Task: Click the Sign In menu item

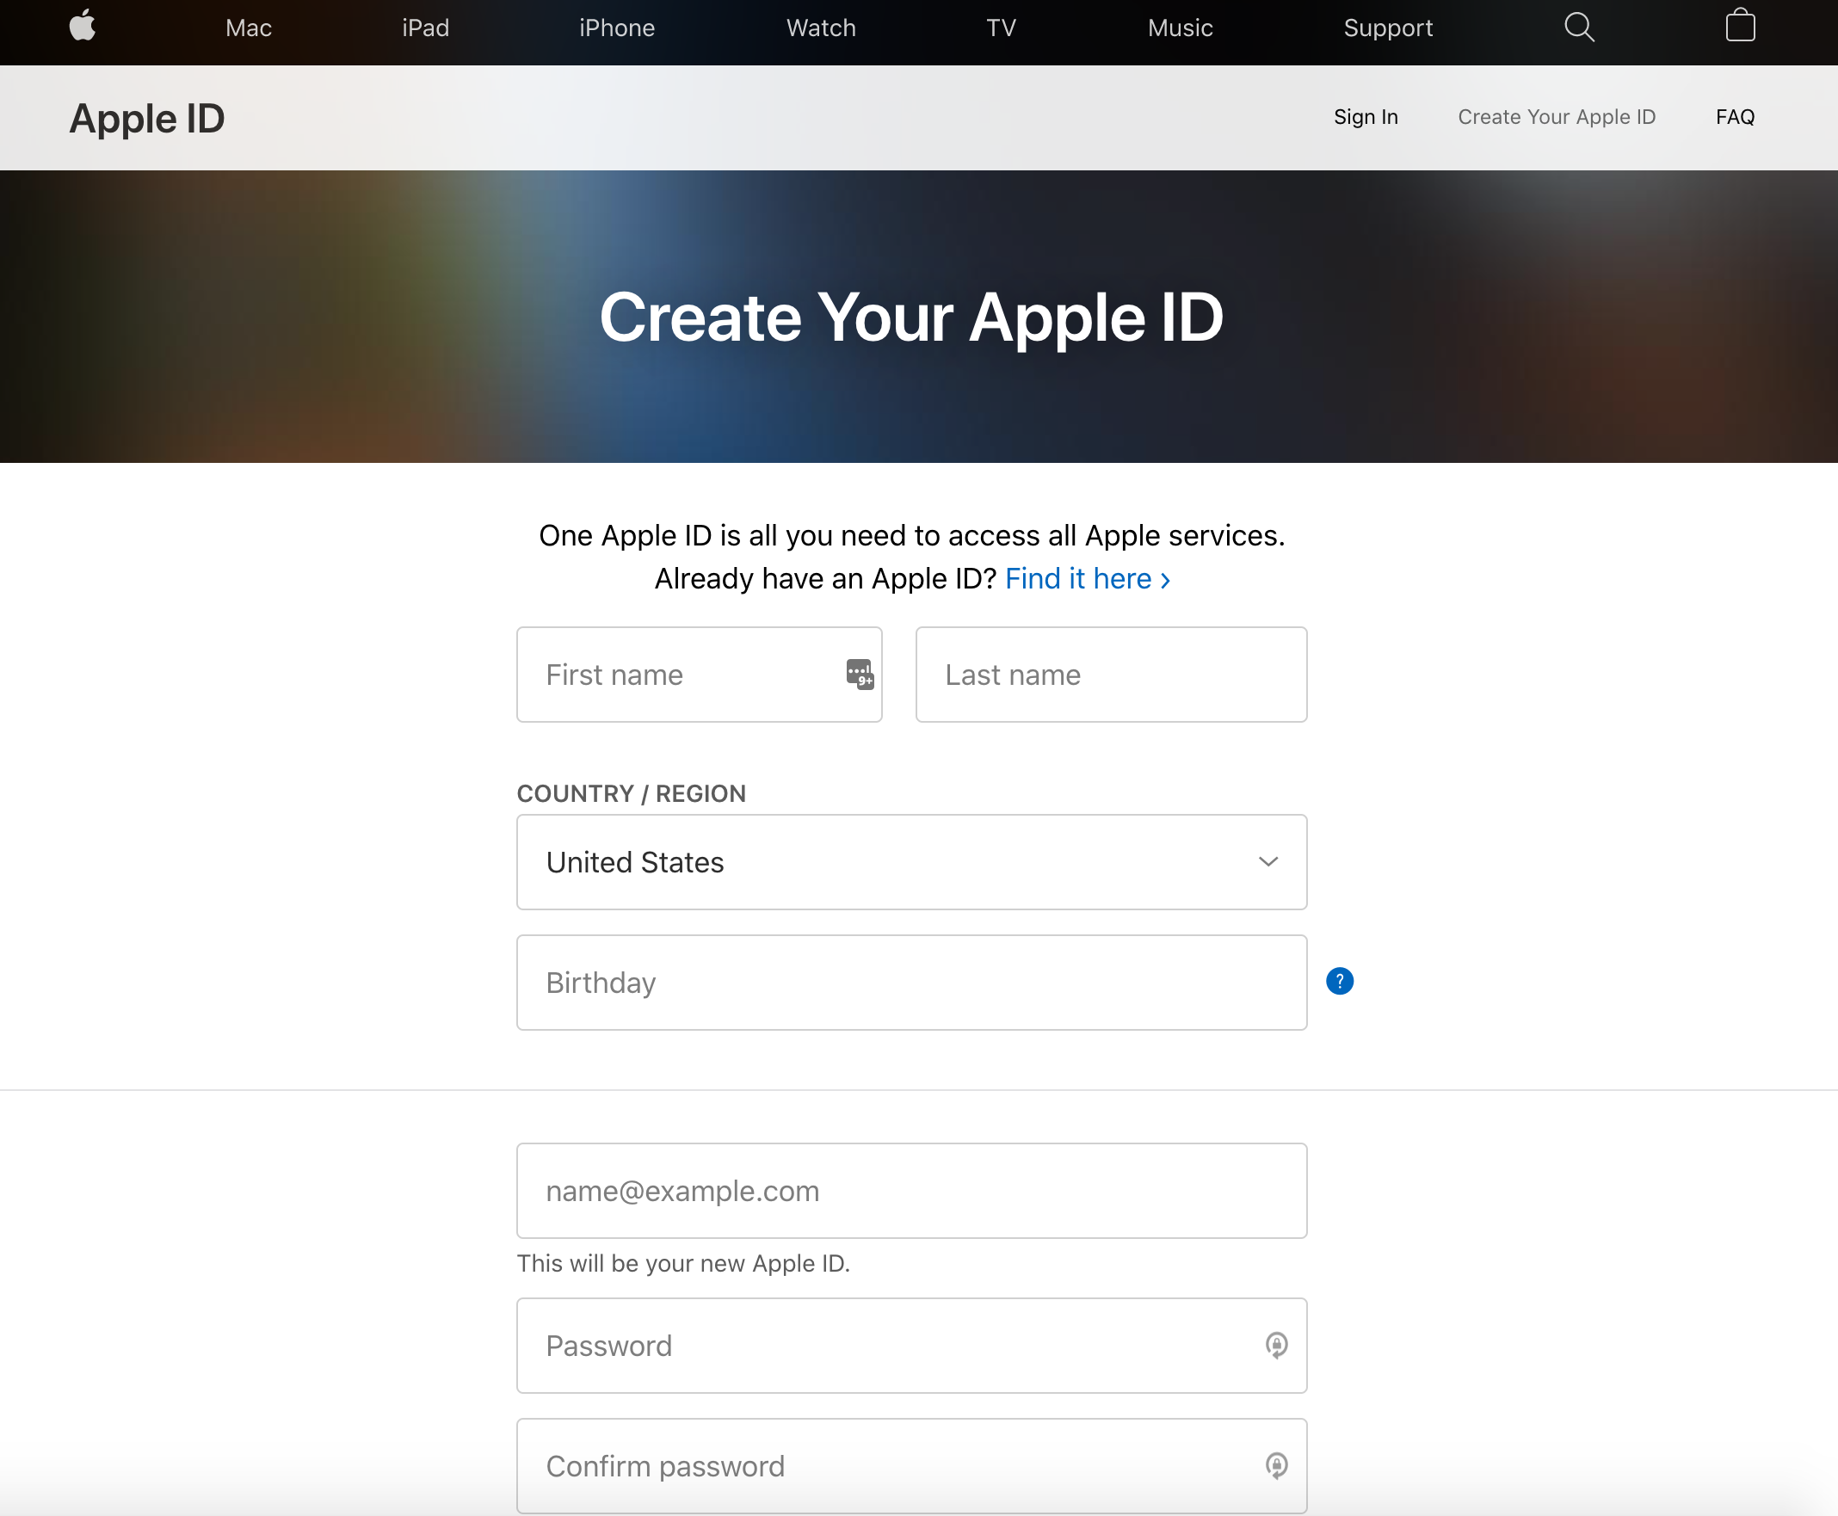Action: [1363, 118]
